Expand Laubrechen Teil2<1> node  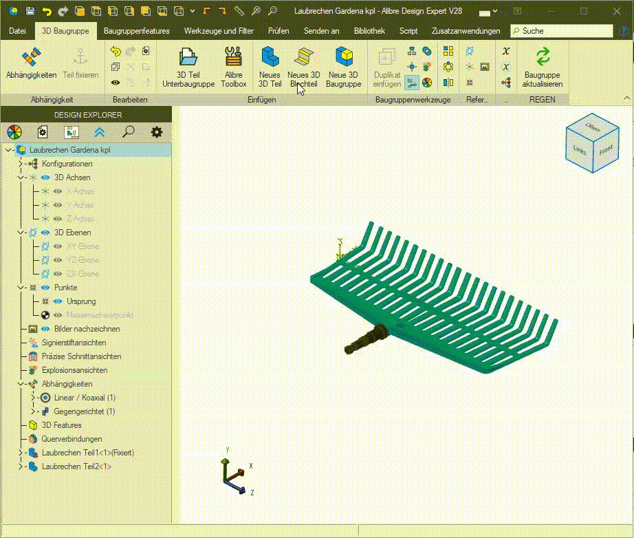[21, 466]
